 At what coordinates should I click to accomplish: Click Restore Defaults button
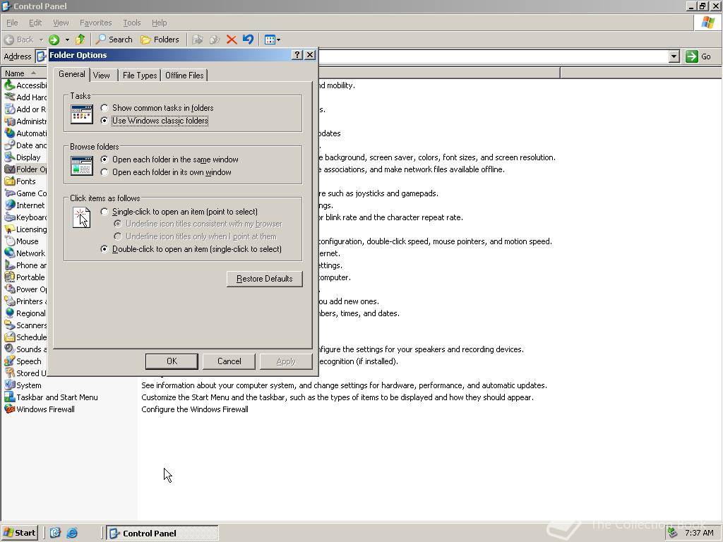coord(265,279)
